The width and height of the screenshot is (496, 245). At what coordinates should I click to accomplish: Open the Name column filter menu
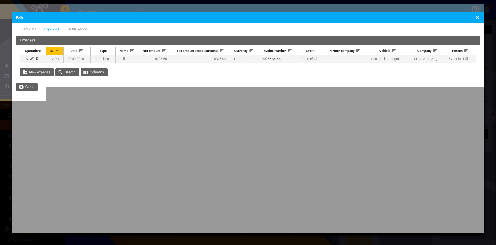pos(132,51)
